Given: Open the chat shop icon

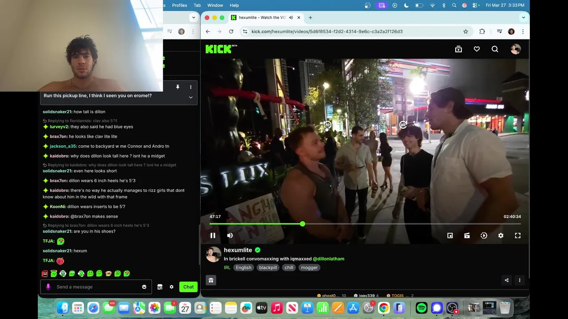Looking at the screenshot, I should pos(160,287).
